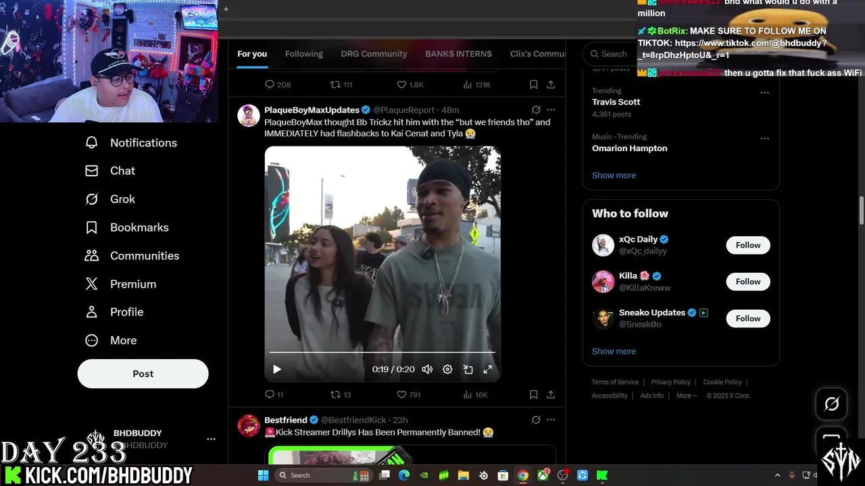Open more options for Omarion Hampton trend
This screenshot has width=865, height=486.
[x=764, y=138]
